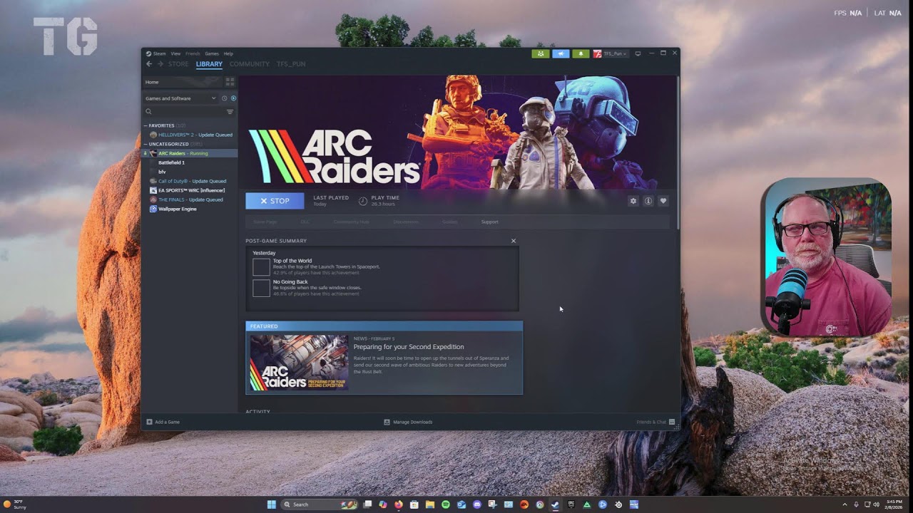Open the TFS_PUN profile tab

[291, 64]
